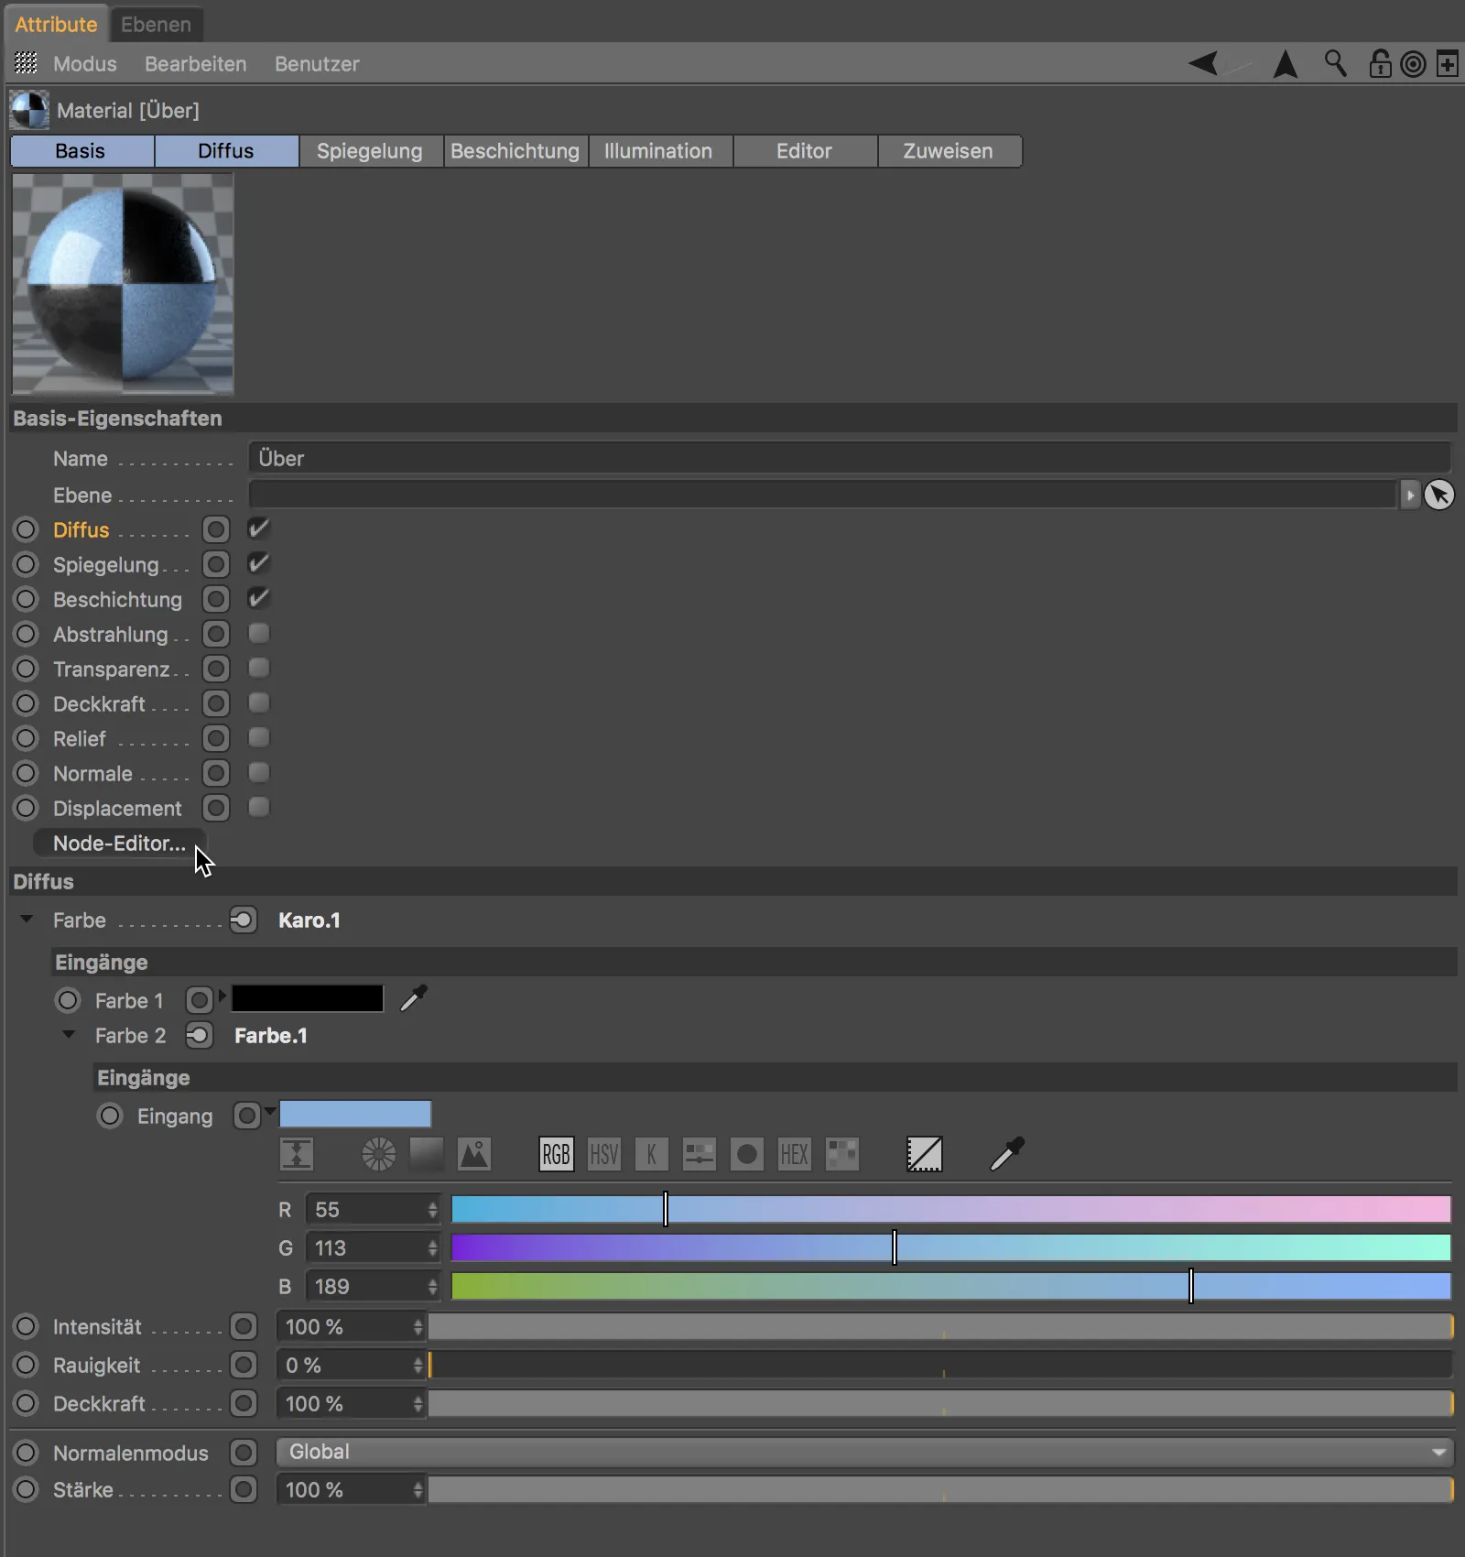Screen dimensions: 1465x1557
Task: Open the Modus menu
Action: point(85,64)
